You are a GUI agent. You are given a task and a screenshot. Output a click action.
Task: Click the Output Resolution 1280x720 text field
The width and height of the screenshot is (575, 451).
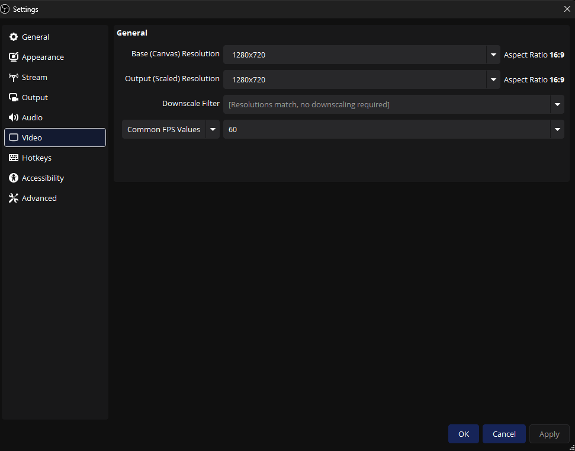[x=355, y=79]
